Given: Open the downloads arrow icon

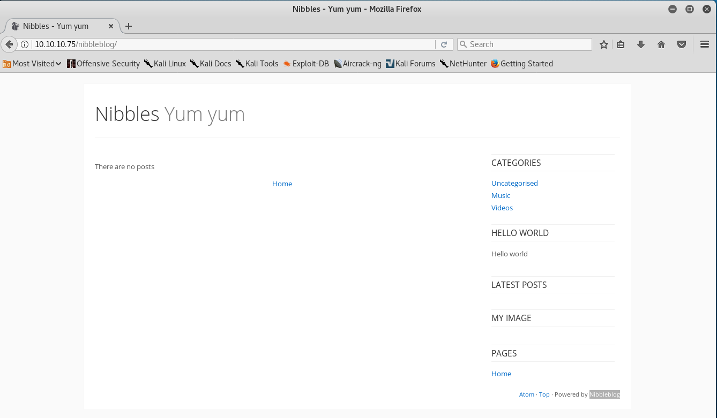Looking at the screenshot, I should pos(641,44).
